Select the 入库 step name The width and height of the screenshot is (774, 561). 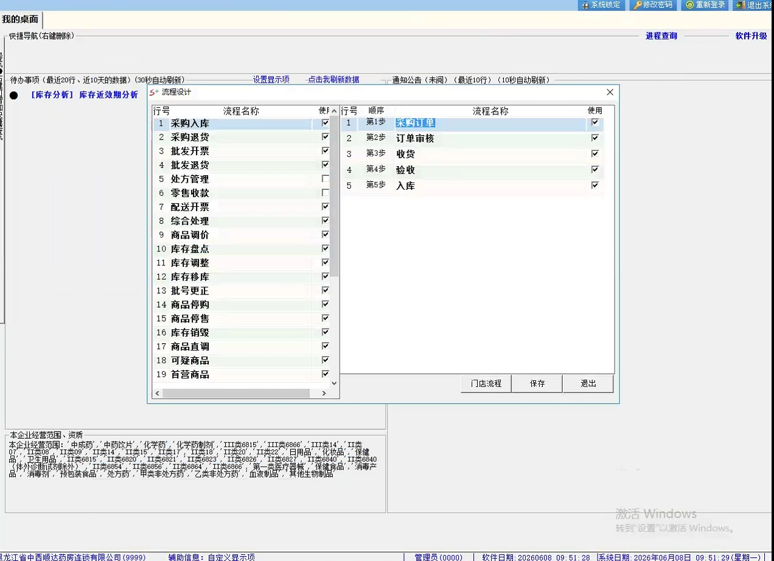[405, 186]
